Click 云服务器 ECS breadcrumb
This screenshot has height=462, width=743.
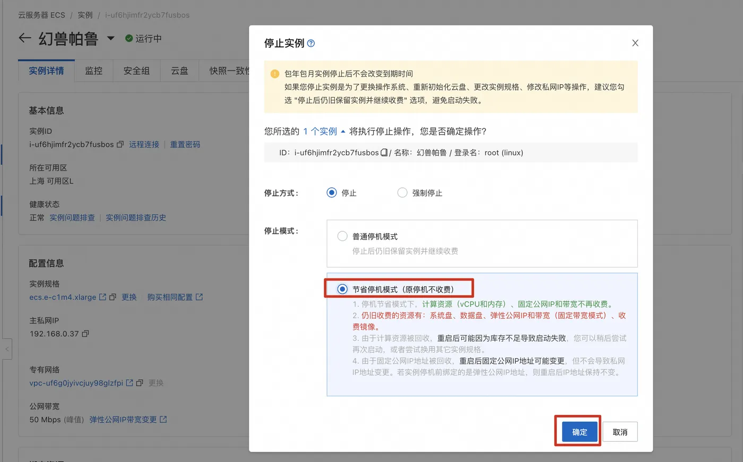pos(41,15)
